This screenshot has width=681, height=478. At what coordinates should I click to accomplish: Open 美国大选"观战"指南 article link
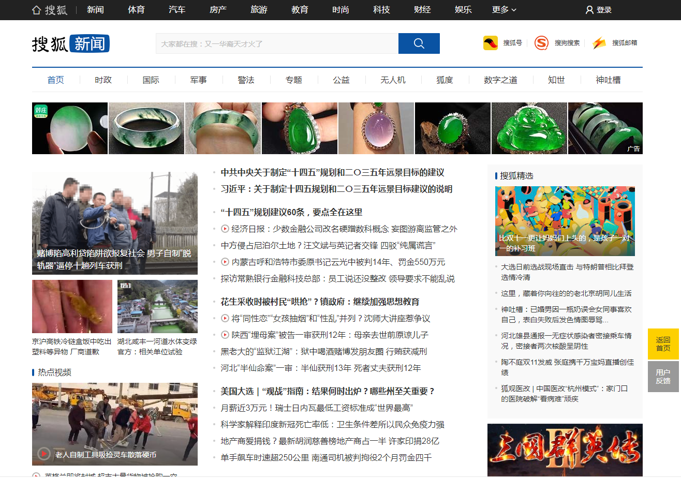pos(328,391)
